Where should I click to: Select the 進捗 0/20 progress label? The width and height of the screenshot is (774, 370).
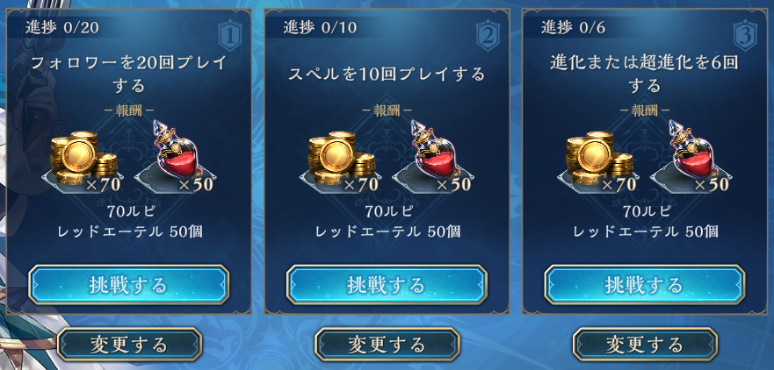[62, 27]
